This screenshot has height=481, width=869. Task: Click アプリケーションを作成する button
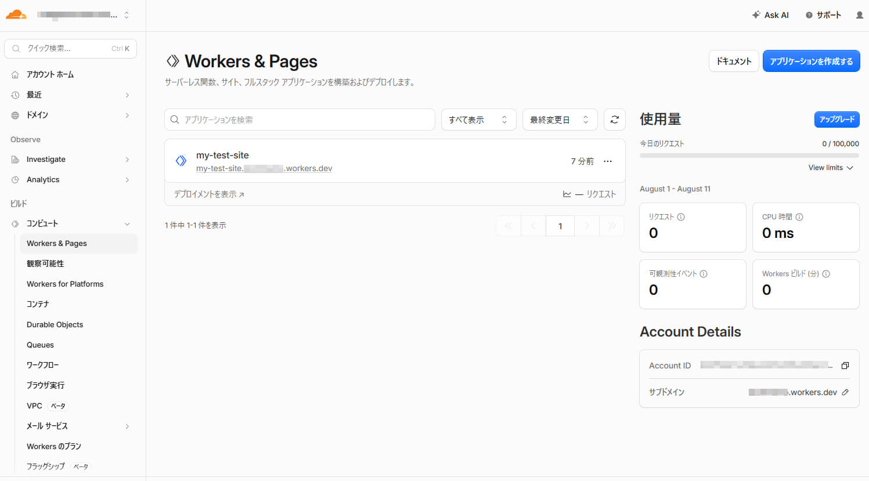811,61
